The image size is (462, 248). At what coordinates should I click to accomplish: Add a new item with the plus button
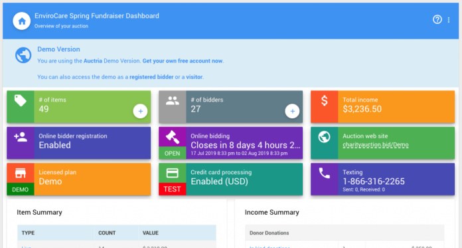point(140,111)
